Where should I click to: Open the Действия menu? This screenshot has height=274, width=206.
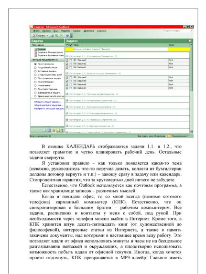(89, 31)
